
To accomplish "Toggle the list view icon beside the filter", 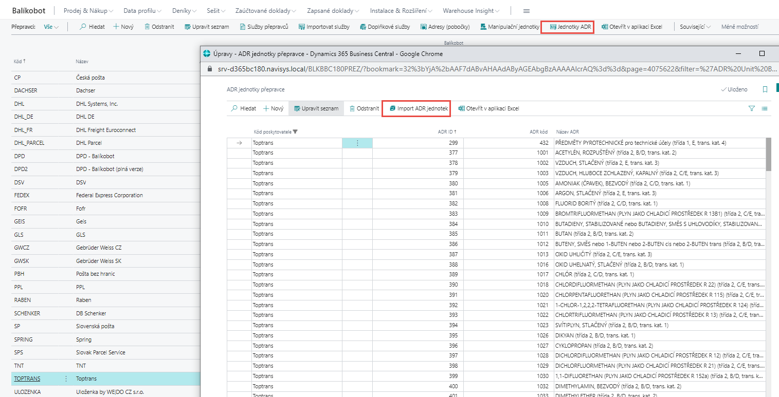I will pos(765,109).
